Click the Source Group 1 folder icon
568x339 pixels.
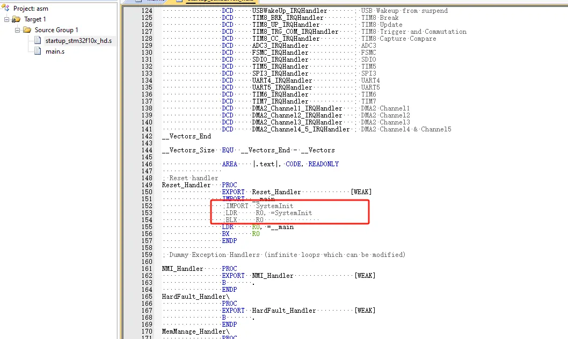coord(27,30)
